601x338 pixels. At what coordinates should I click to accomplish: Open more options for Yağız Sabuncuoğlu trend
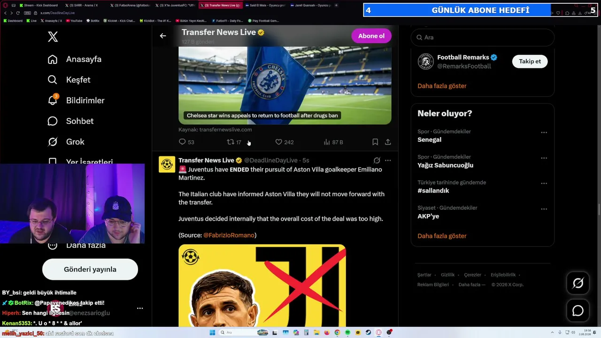click(544, 158)
